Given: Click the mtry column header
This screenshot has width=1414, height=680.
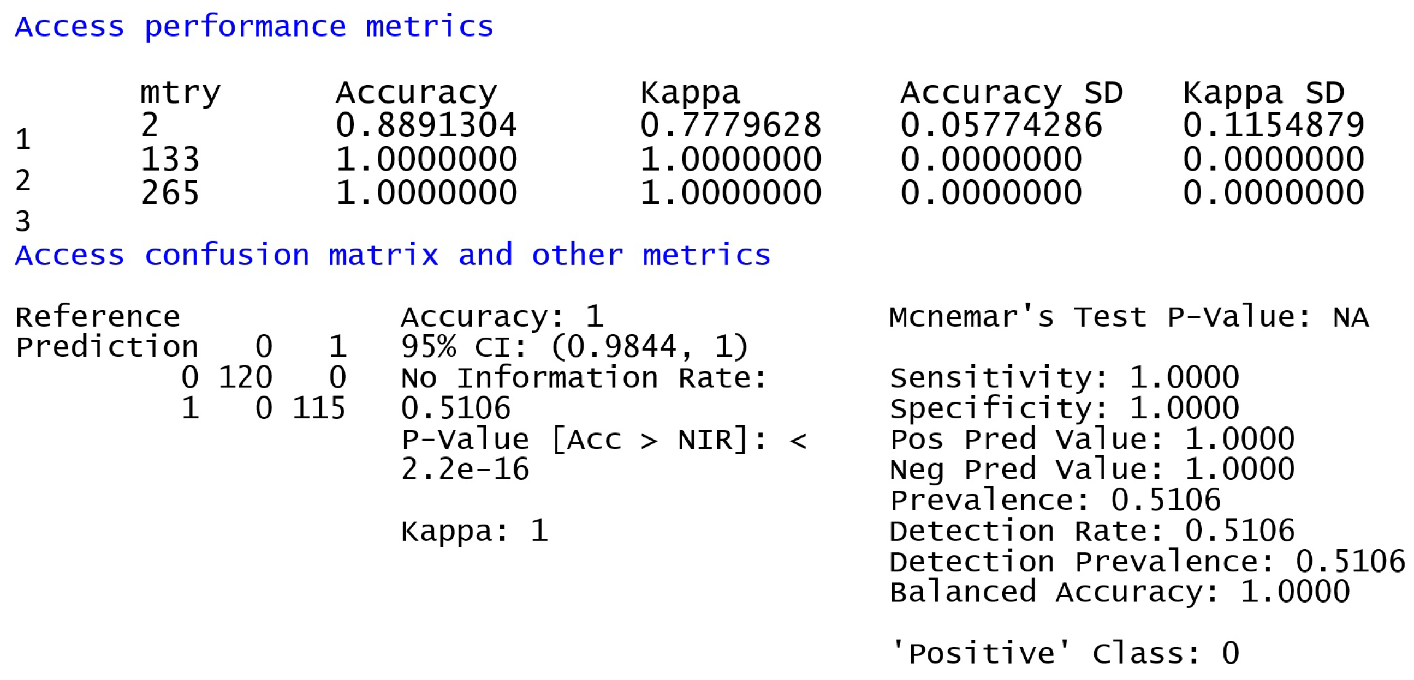Looking at the screenshot, I should click(x=180, y=93).
